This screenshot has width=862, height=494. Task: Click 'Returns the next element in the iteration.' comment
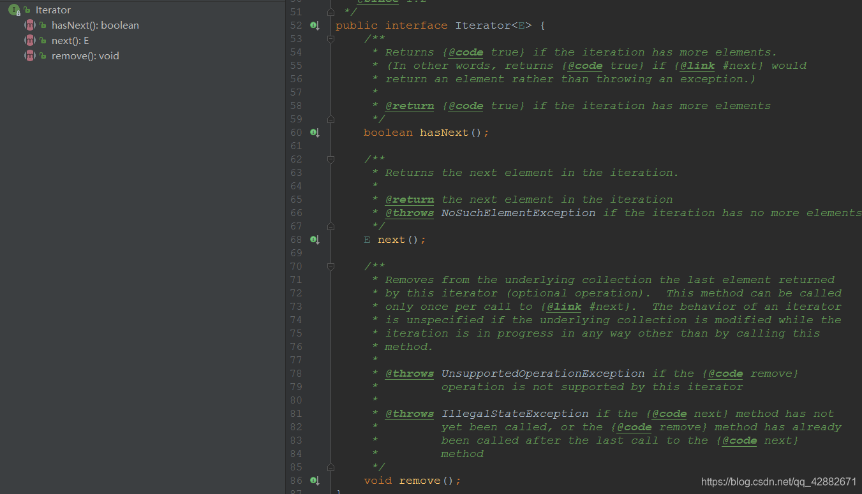(x=532, y=173)
